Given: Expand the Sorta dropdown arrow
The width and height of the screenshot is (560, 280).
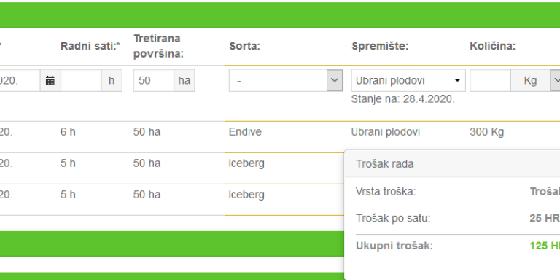Looking at the screenshot, I should pos(335,80).
